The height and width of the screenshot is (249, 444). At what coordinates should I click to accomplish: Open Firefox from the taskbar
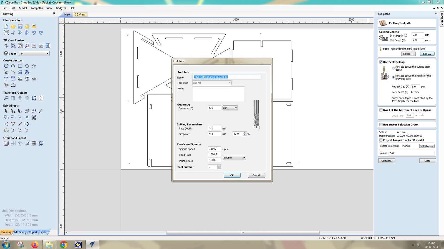pyautogui.click(x=35, y=245)
